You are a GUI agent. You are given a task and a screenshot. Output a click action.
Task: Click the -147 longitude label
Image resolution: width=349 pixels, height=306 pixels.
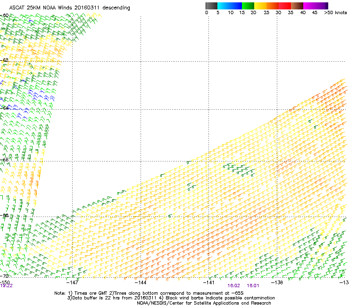(72, 282)
